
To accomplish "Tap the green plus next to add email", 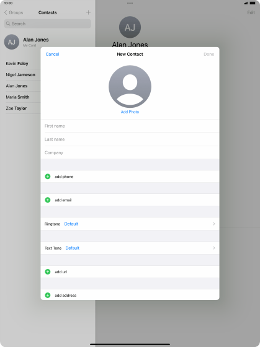I will coord(48,200).
